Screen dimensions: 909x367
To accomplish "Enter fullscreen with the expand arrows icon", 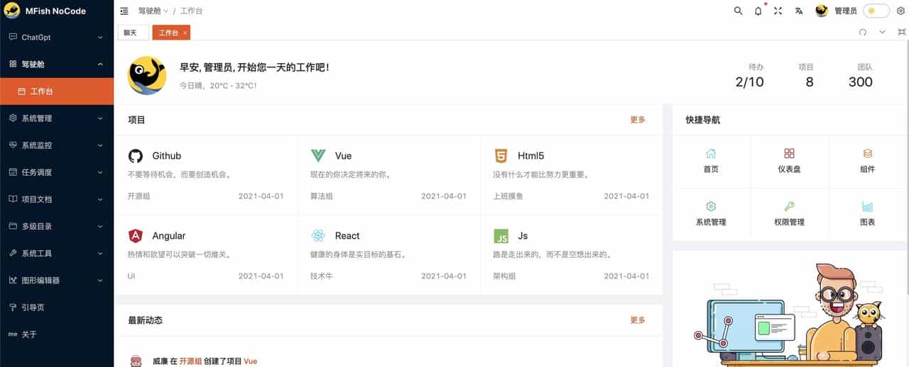I will [x=778, y=11].
